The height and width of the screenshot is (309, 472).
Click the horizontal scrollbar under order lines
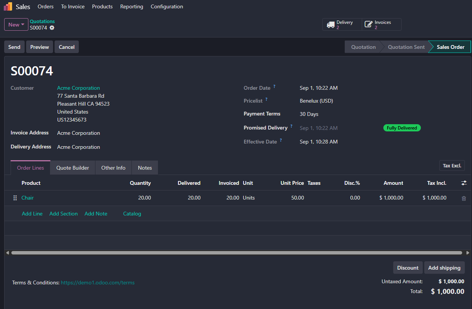[x=237, y=253]
